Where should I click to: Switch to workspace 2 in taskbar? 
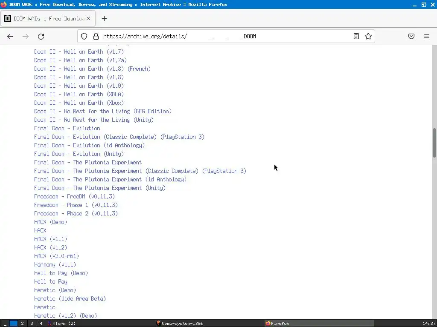coord(22,324)
